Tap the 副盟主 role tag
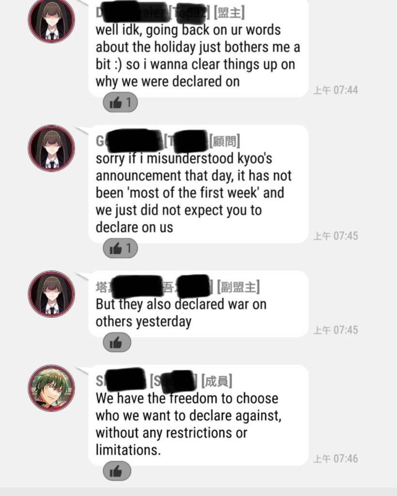Image resolution: width=397 pixels, height=496 pixels. pyautogui.click(x=238, y=287)
